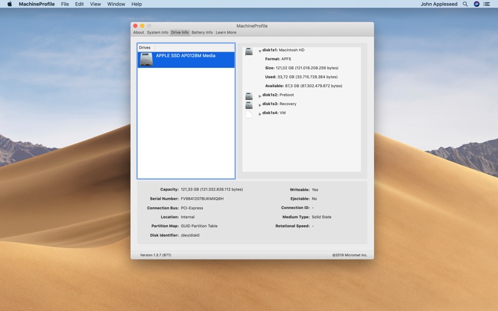Image resolution: width=498 pixels, height=311 pixels.
Task: Click the APPLE SSD drive icon
Action: click(146, 60)
